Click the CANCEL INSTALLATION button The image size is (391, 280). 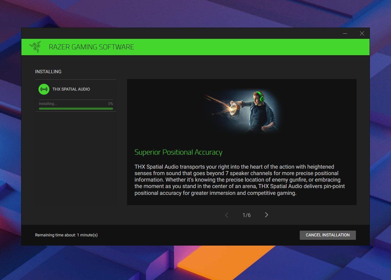(x=327, y=235)
